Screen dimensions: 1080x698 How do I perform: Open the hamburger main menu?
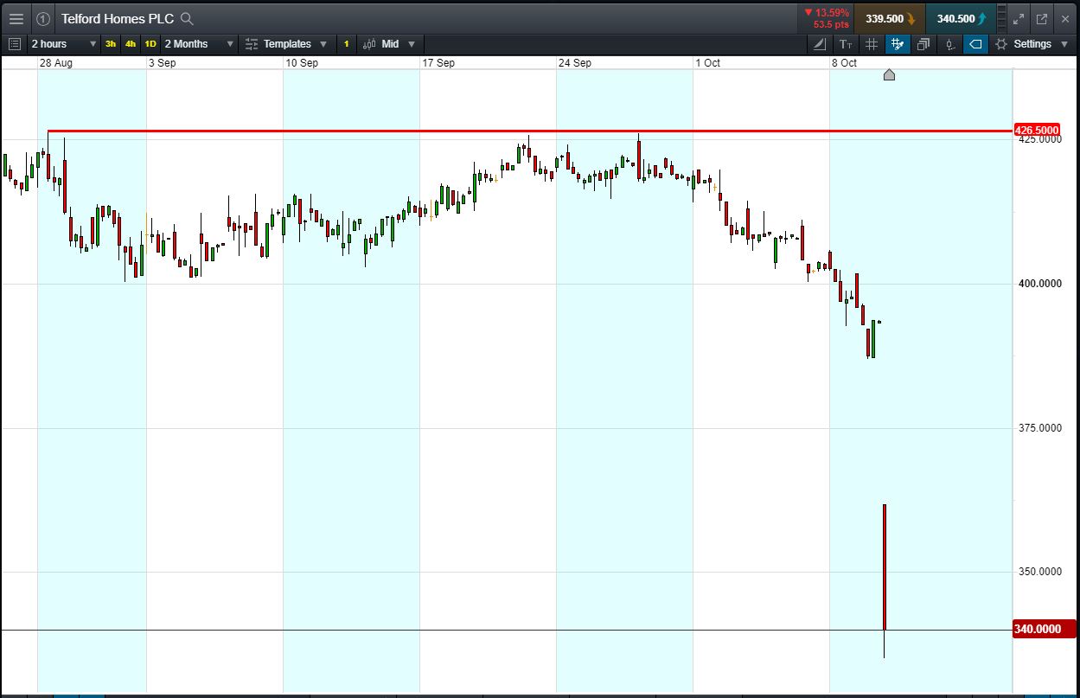coord(16,18)
